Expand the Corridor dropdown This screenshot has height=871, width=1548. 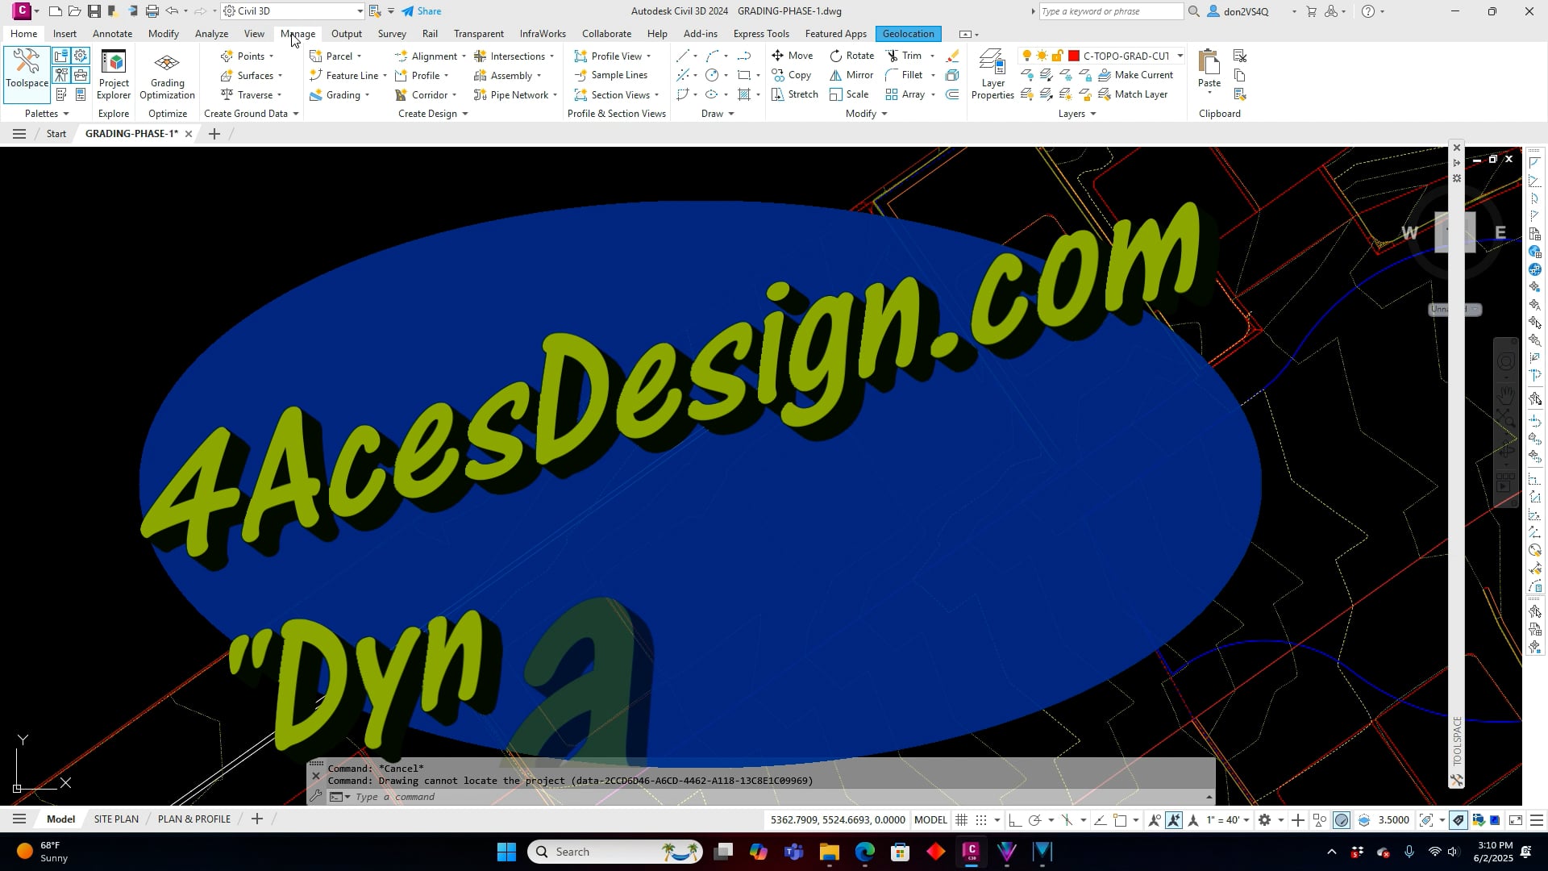coord(454,95)
